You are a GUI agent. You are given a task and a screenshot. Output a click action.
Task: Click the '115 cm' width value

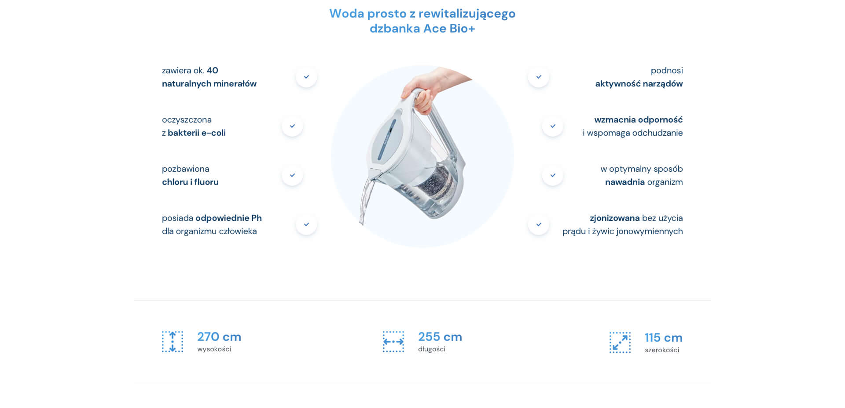click(x=664, y=338)
